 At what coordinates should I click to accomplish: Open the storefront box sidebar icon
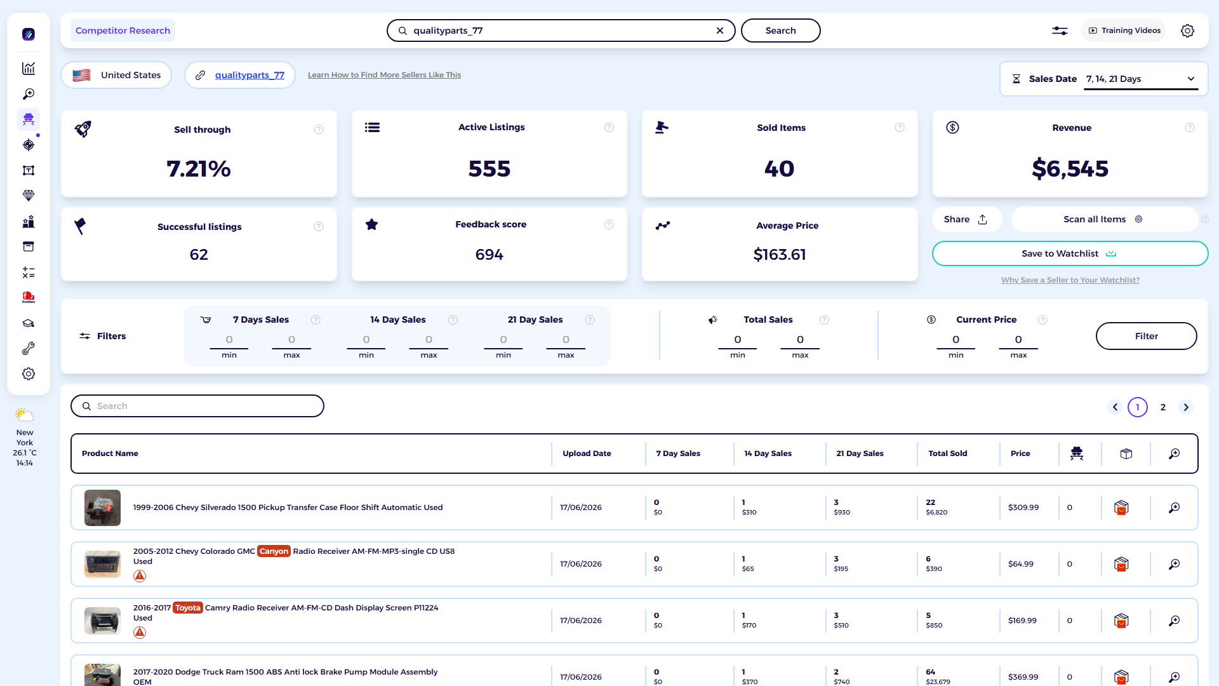coord(29,246)
